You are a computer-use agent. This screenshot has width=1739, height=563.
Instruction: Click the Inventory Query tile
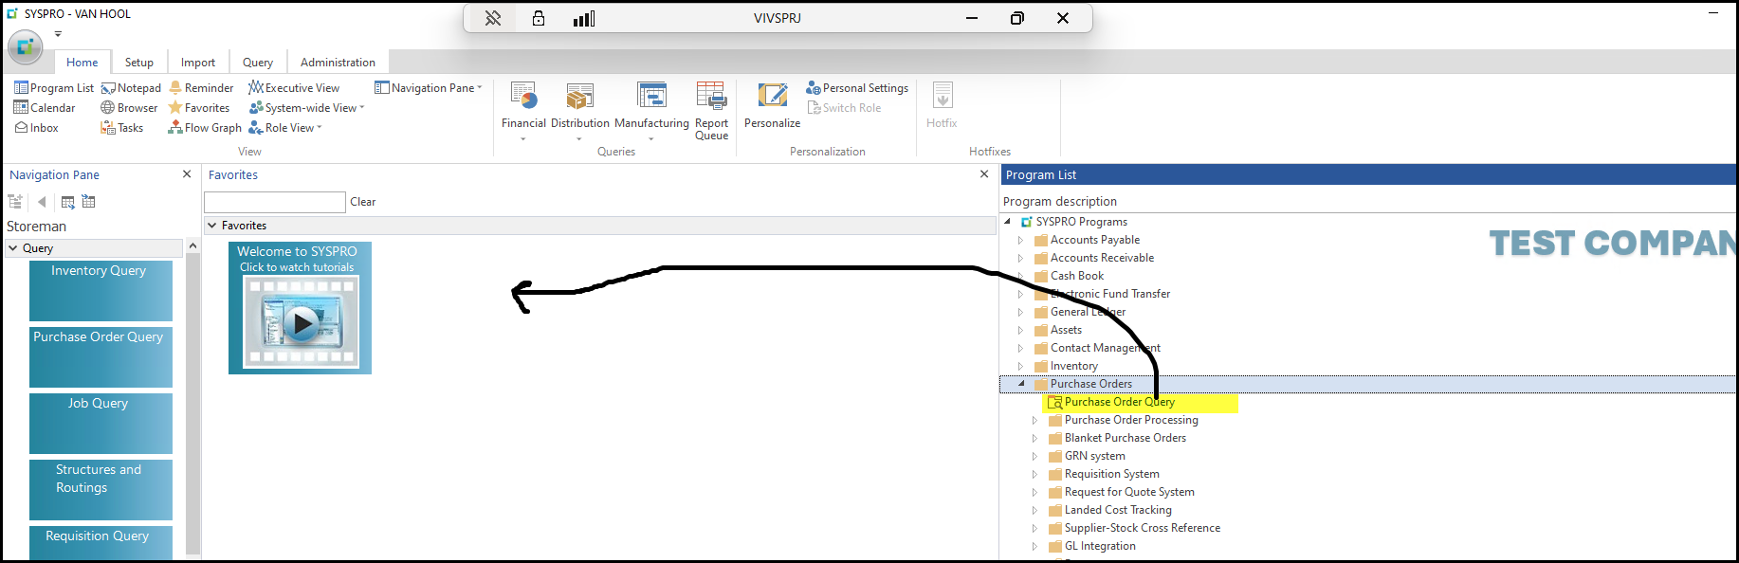pyautogui.click(x=101, y=290)
